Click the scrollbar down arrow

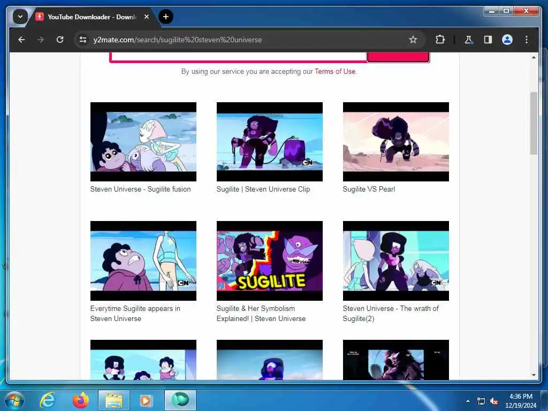pyautogui.click(x=534, y=375)
